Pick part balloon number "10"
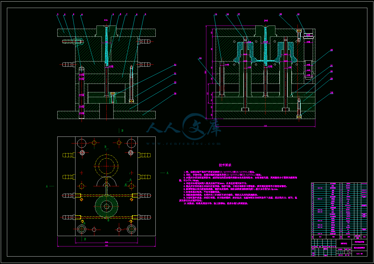 175,65
